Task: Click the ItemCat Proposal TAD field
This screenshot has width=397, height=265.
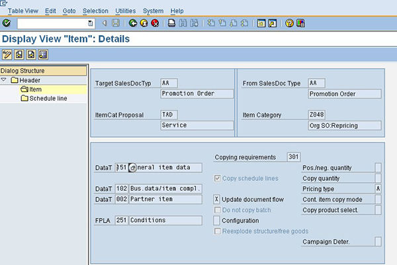Action: click(x=169, y=115)
